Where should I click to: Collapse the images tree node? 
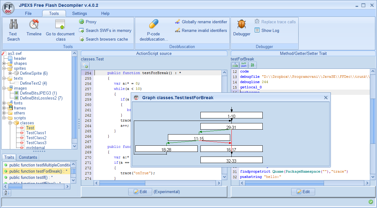(4, 88)
